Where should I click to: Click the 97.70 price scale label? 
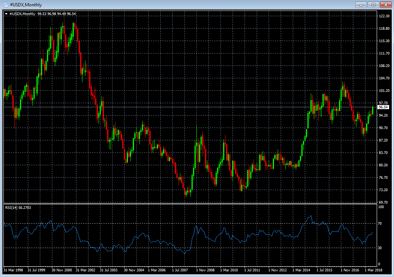383,103
